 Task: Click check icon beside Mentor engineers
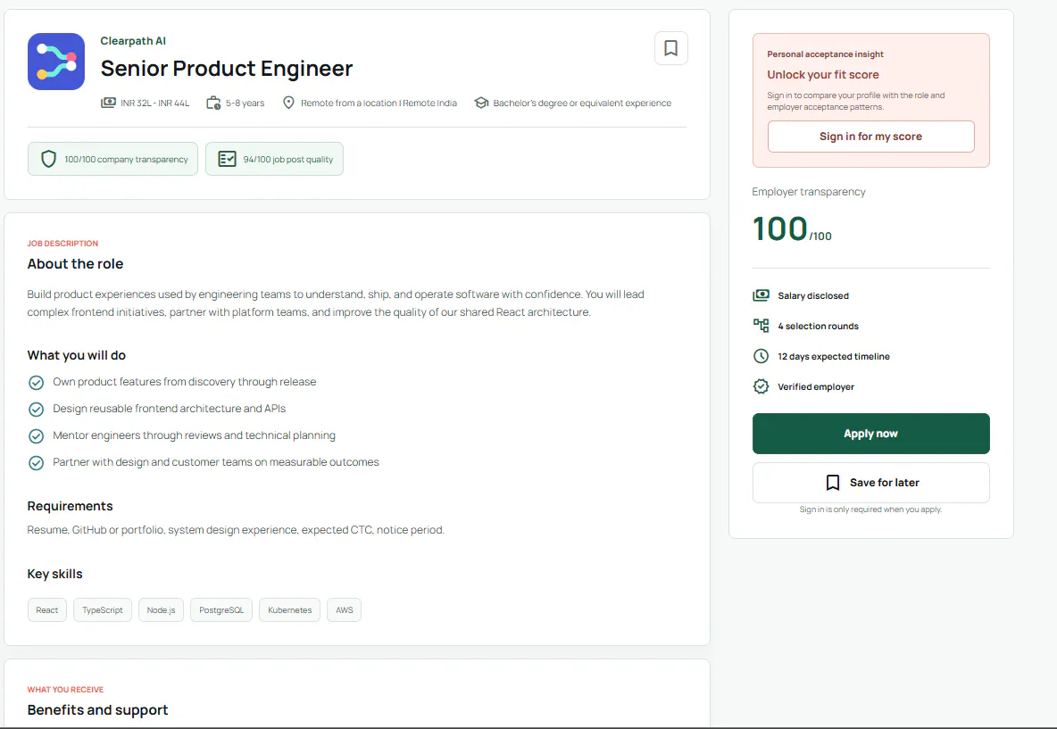(x=37, y=436)
